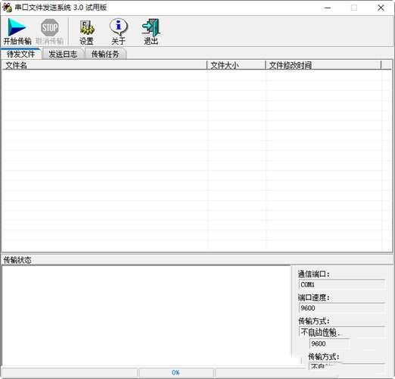
Task: Sort by the 文件大小 column header
Action: 236,65
